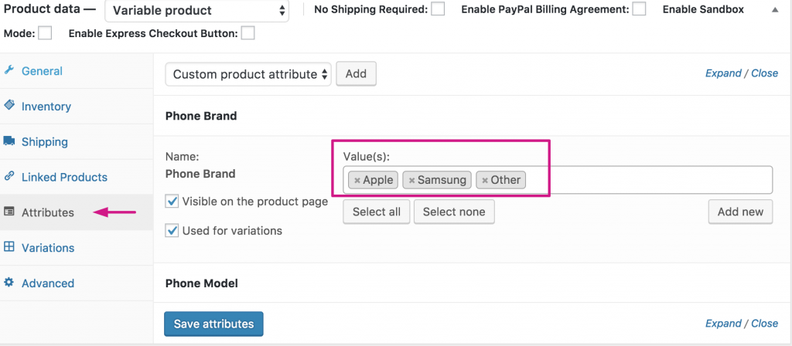Remove the Apple value tag
Screen dimensions: 792x346
click(x=357, y=181)
